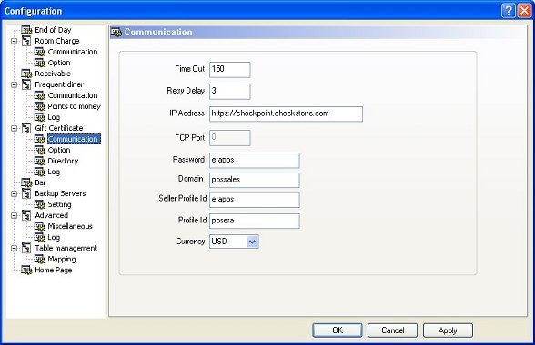Click the disabled TCP Port field
This screenshot has height=345, width=535.
point(229,138)
